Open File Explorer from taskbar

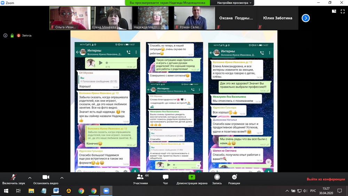(31, 191)
